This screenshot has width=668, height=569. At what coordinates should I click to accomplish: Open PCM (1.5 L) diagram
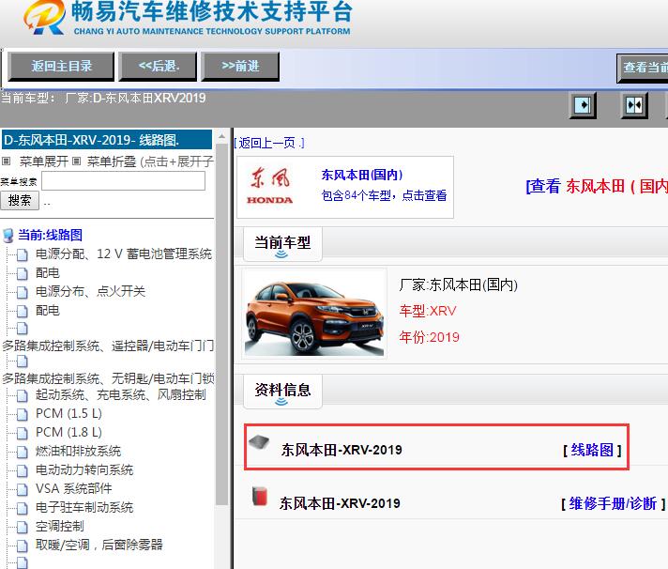[x=68, y=413]
